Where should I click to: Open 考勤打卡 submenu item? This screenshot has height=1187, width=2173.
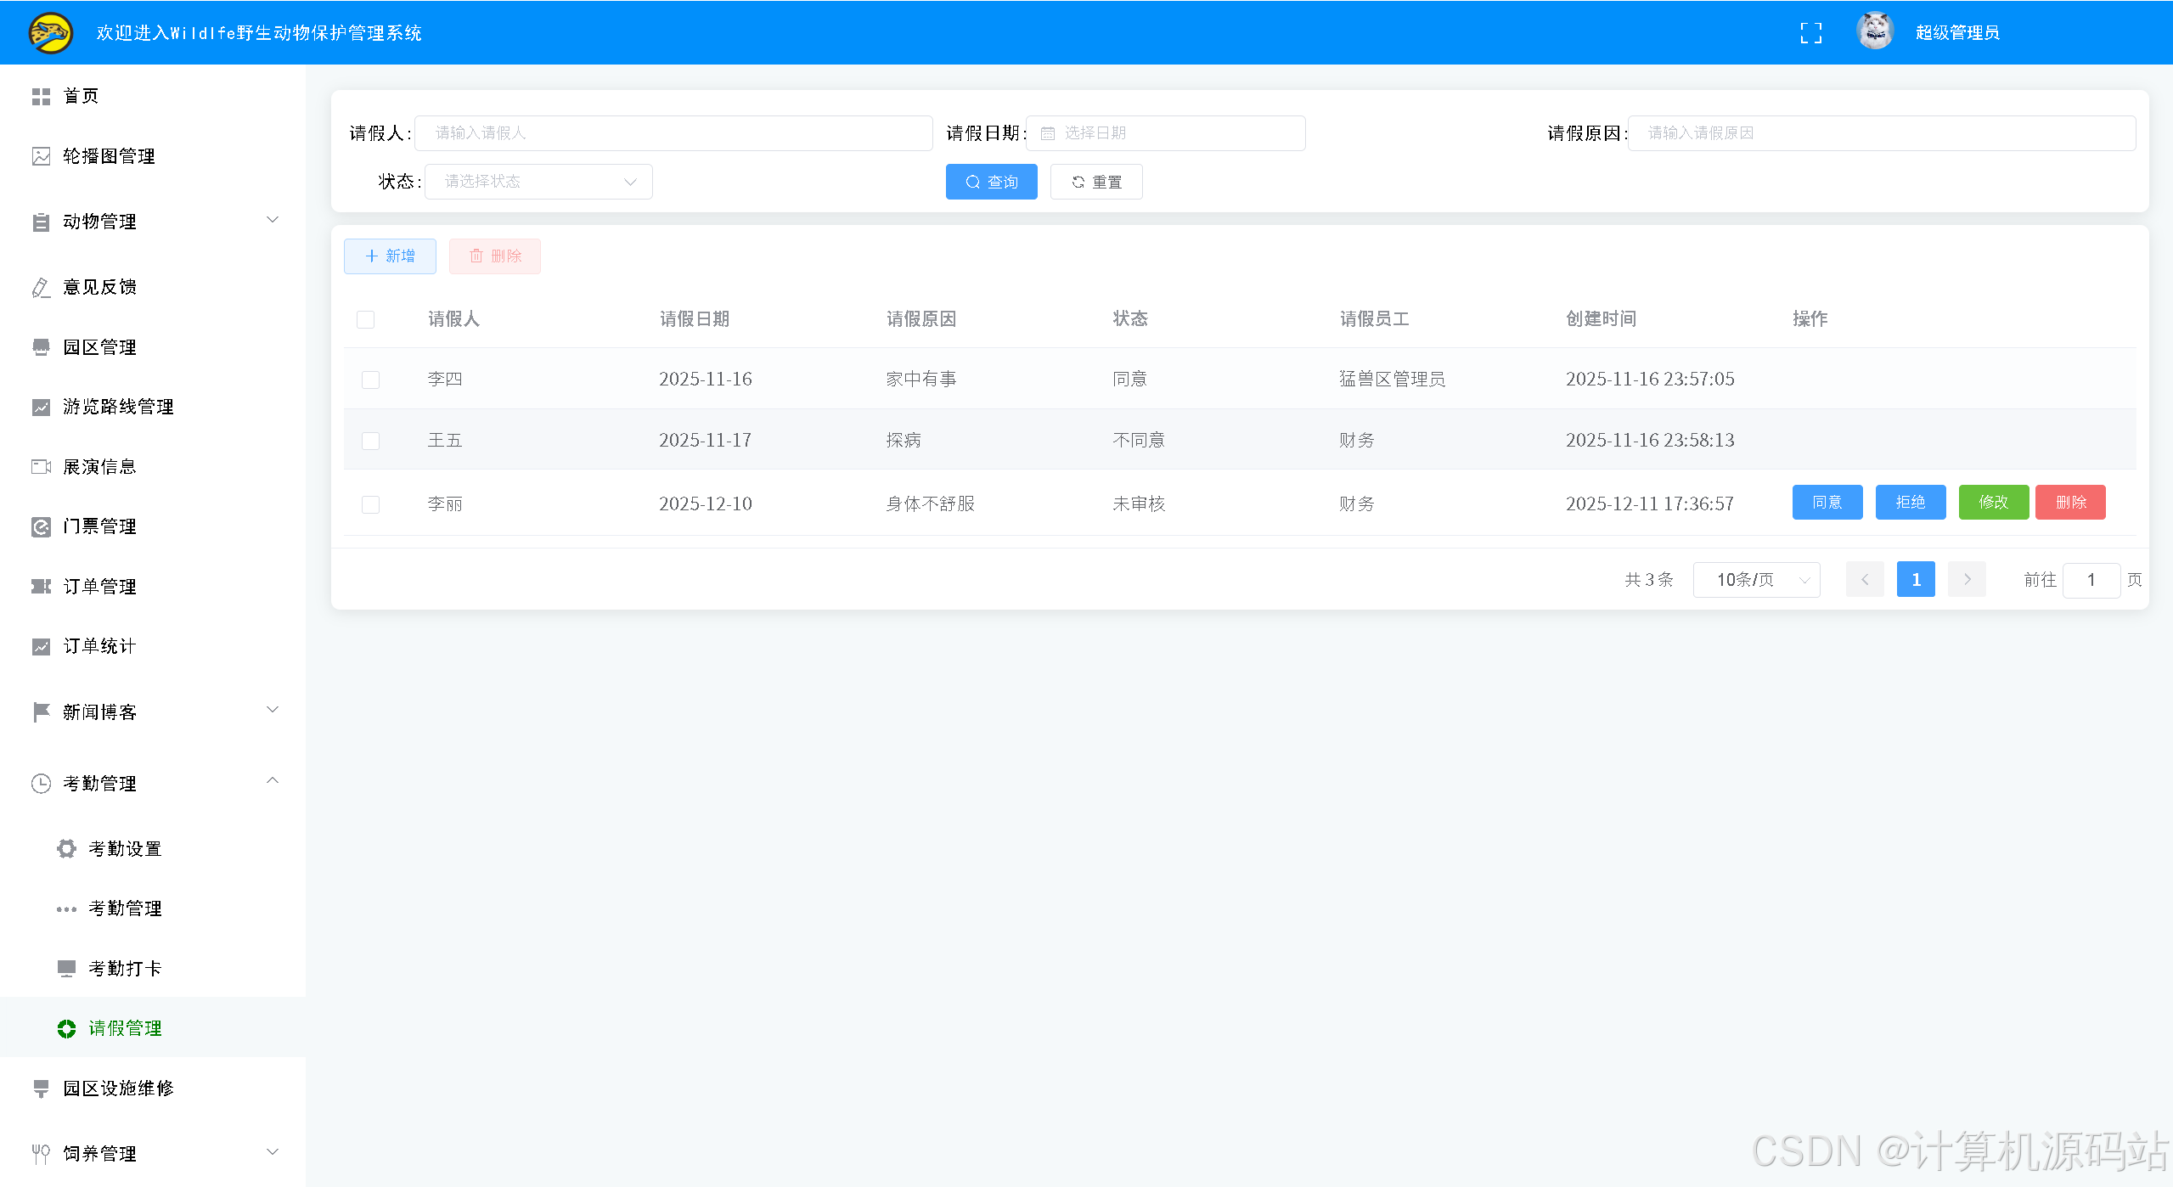[153, 968]
